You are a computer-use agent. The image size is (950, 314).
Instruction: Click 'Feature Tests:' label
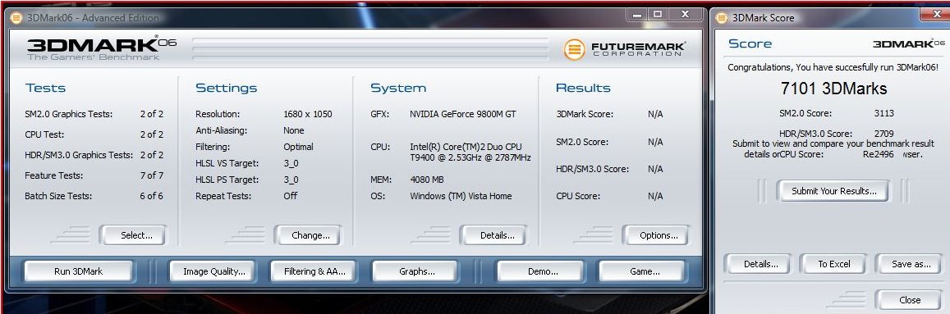tap(54, 175)
